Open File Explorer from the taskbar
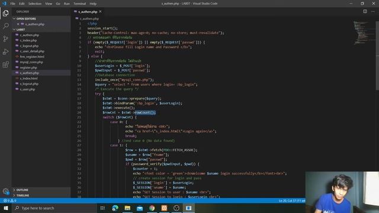The height and width of the screenshot is (213, 379). pos(127,208)
